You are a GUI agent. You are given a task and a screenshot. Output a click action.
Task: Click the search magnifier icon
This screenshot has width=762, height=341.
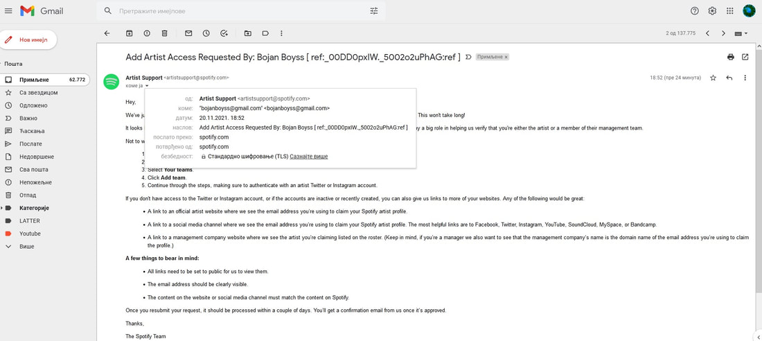108,10
